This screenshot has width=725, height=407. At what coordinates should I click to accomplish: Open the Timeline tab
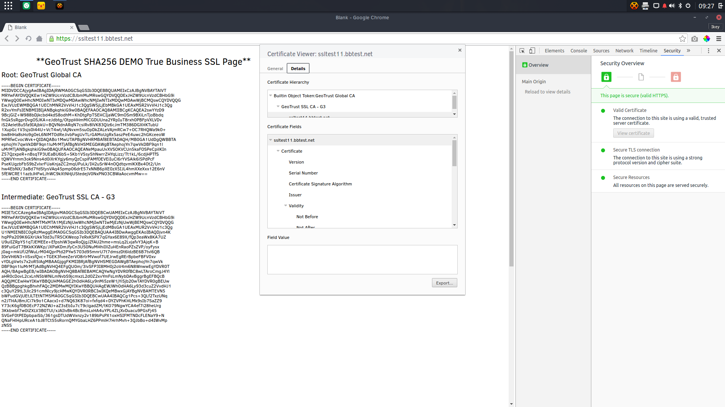[648, 50]
